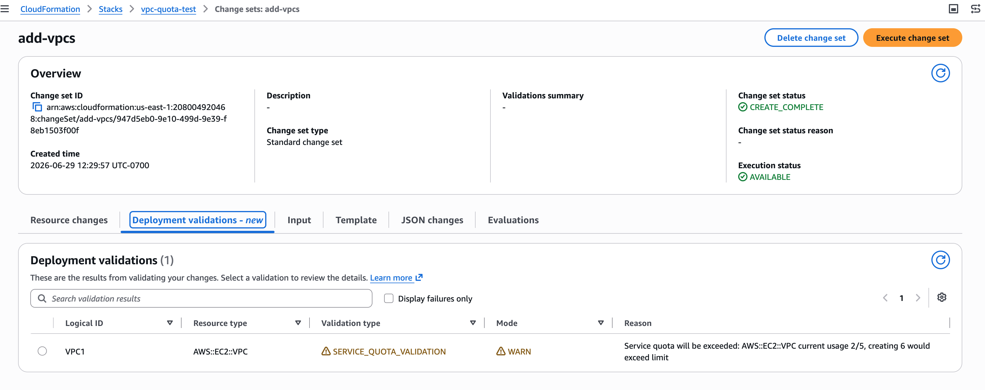Click the Validation type column header
Screen dimensions: 985x390
click(x=351, y=323)
